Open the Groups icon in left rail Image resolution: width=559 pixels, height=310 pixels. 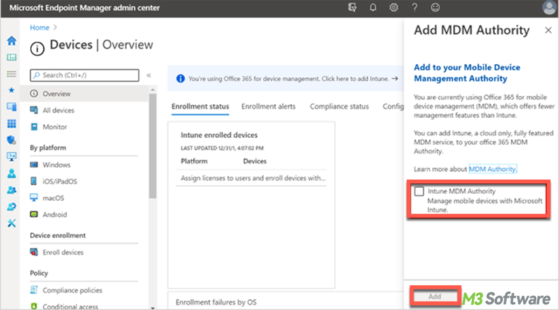click(12, 190)
